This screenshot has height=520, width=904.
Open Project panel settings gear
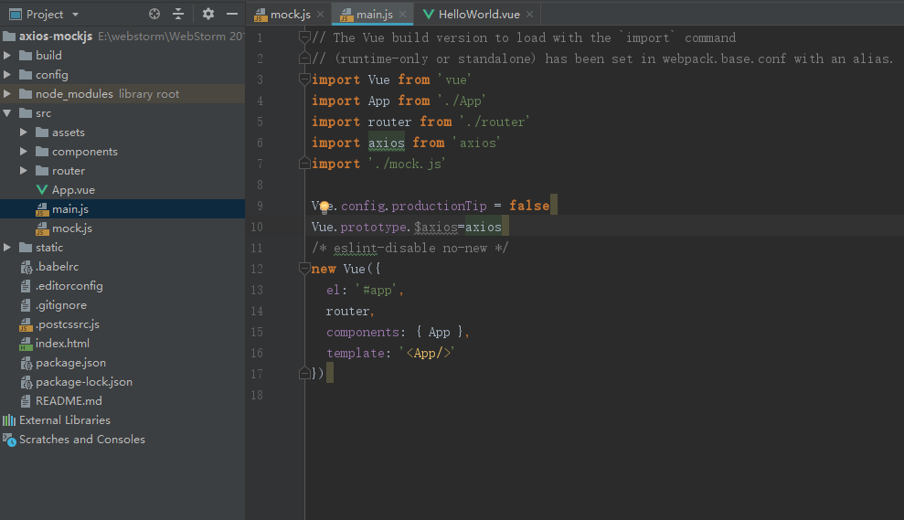click(208, 14)
